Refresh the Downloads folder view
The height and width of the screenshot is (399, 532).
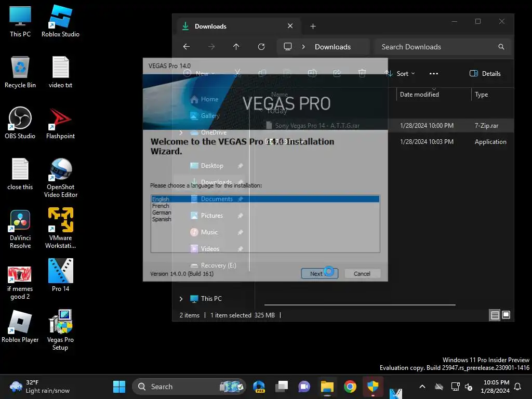coord(261,46)
